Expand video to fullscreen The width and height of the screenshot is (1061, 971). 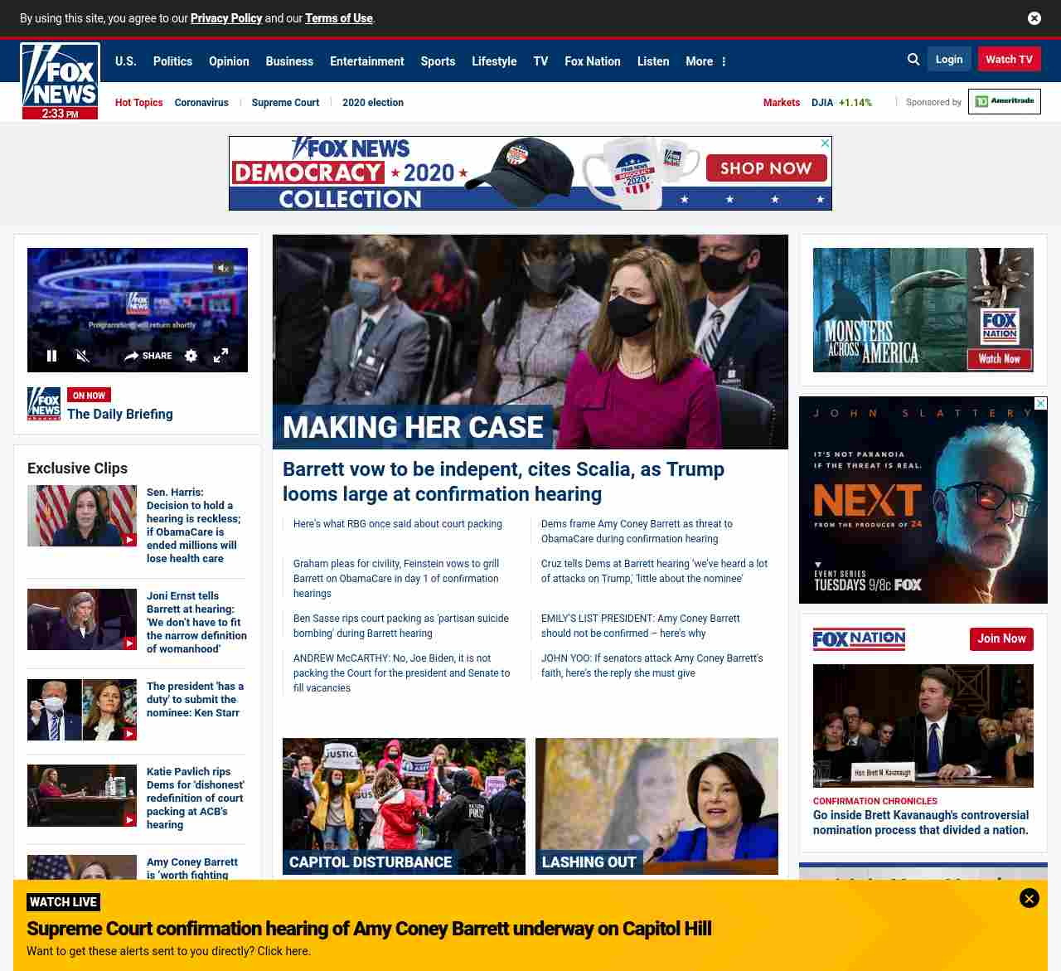[220, 356]
